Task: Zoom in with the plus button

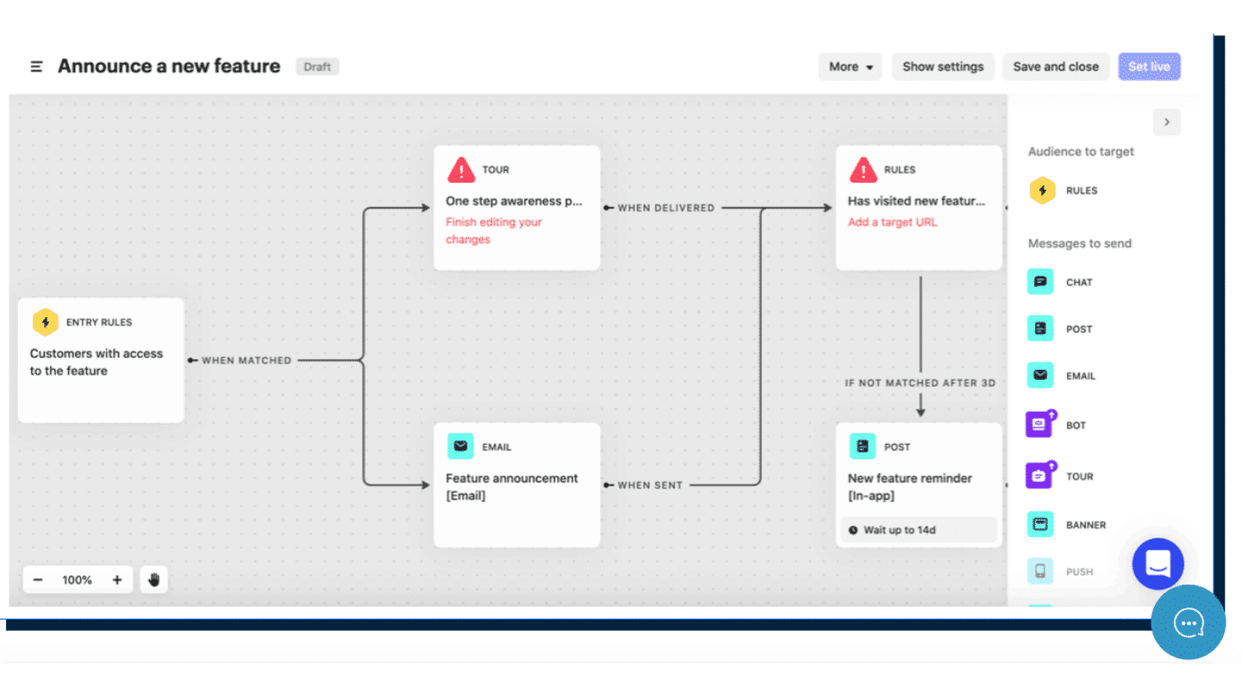Action: (x=117, y=580)
